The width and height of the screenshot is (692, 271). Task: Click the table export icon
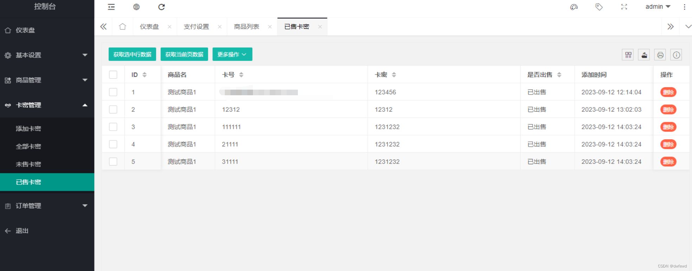(x=644, y=55)
